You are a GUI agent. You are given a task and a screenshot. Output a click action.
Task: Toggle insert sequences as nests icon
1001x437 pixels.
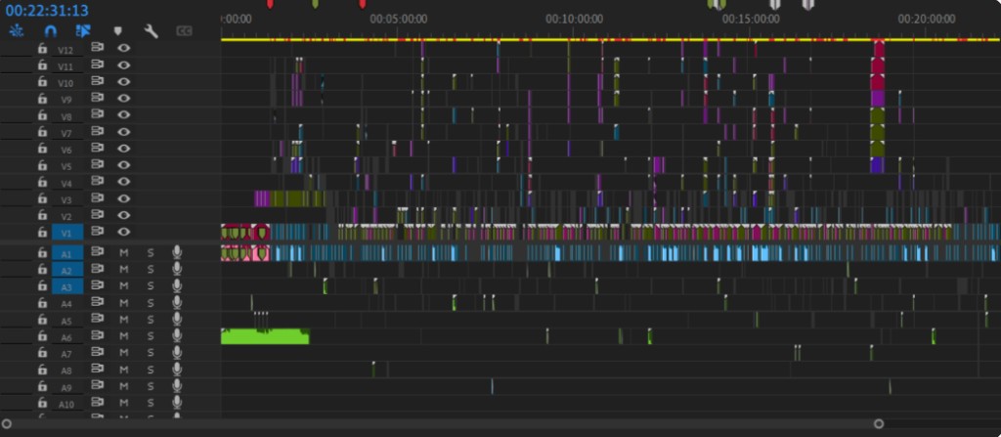click(17, 30)
